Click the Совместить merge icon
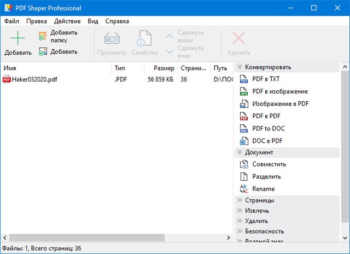The width and height of the screenshot is (350, 254). tap(244, 164)
